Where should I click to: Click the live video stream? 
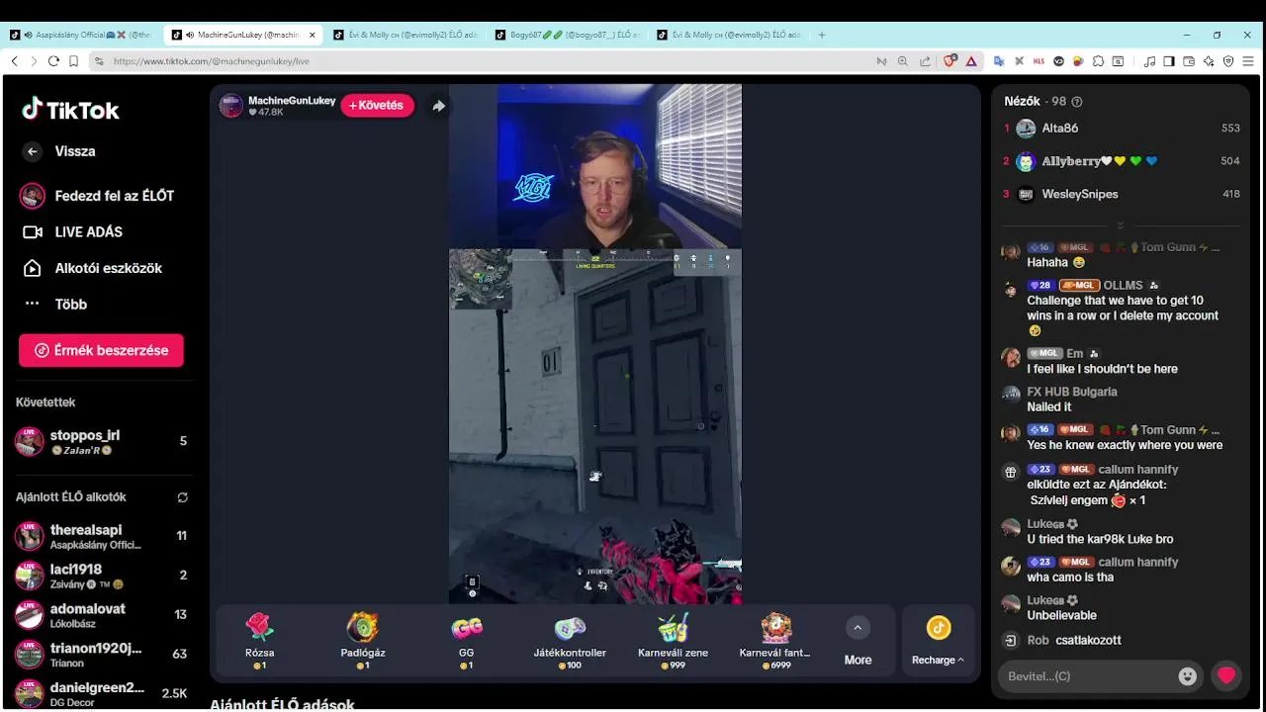click(x=595, y=344)
